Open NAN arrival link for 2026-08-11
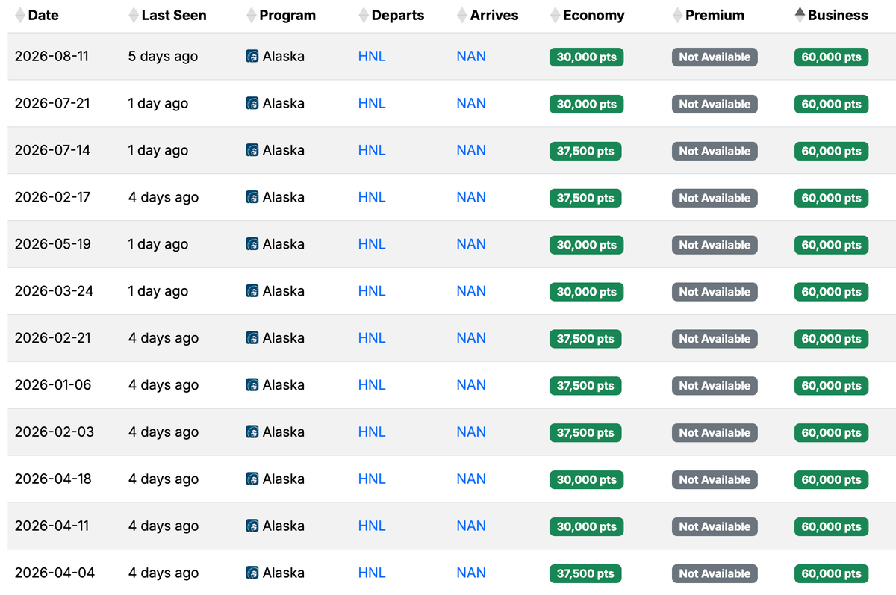This screenshot has height=595, width=896. click(471, 57)
